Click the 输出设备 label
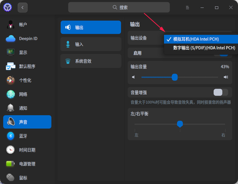Screen dimensions: 238x184 coord(138,38)
